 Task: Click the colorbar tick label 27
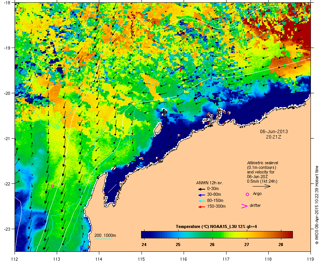246,244
